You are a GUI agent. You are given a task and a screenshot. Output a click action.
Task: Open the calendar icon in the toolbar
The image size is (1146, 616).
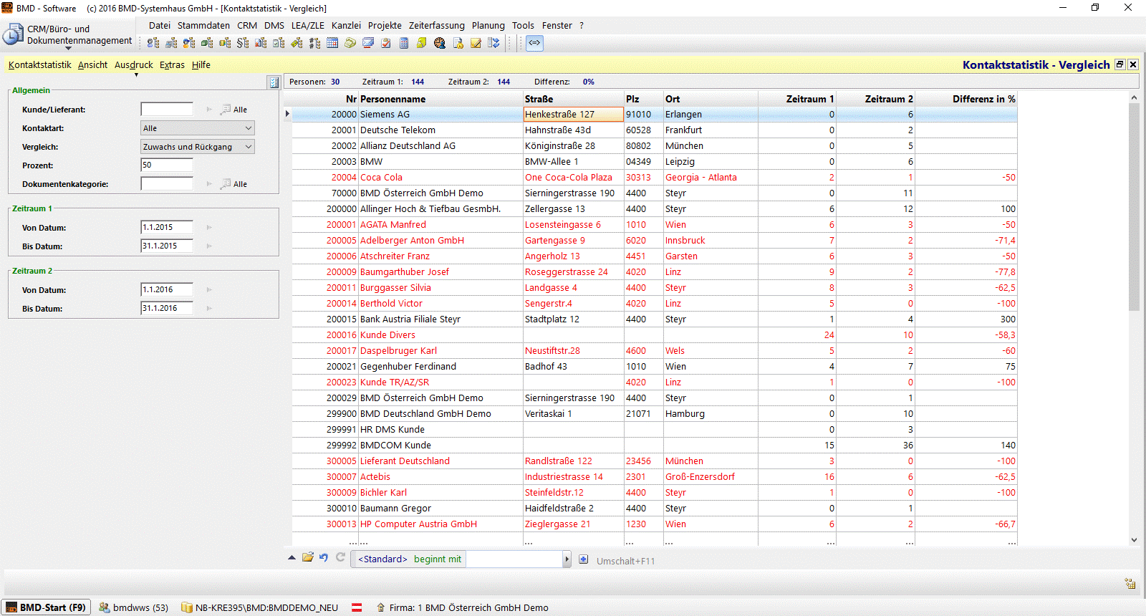332,43
